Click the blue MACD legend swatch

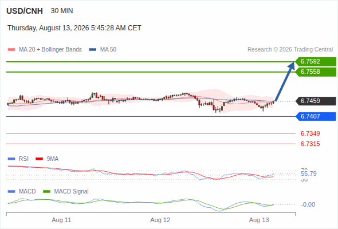pos(11,192)
